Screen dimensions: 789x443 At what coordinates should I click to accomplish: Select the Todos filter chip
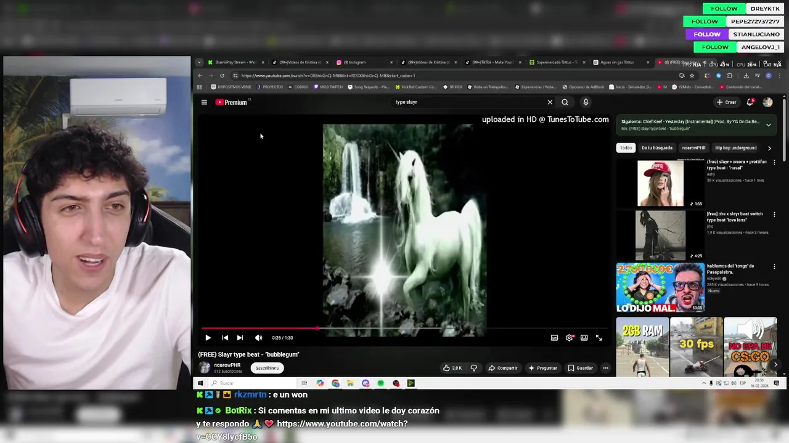(626, 148)
